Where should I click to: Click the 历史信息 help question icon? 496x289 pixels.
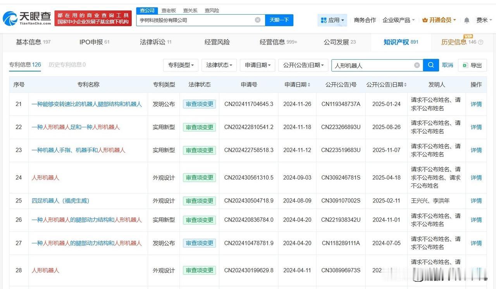point(481,42)
